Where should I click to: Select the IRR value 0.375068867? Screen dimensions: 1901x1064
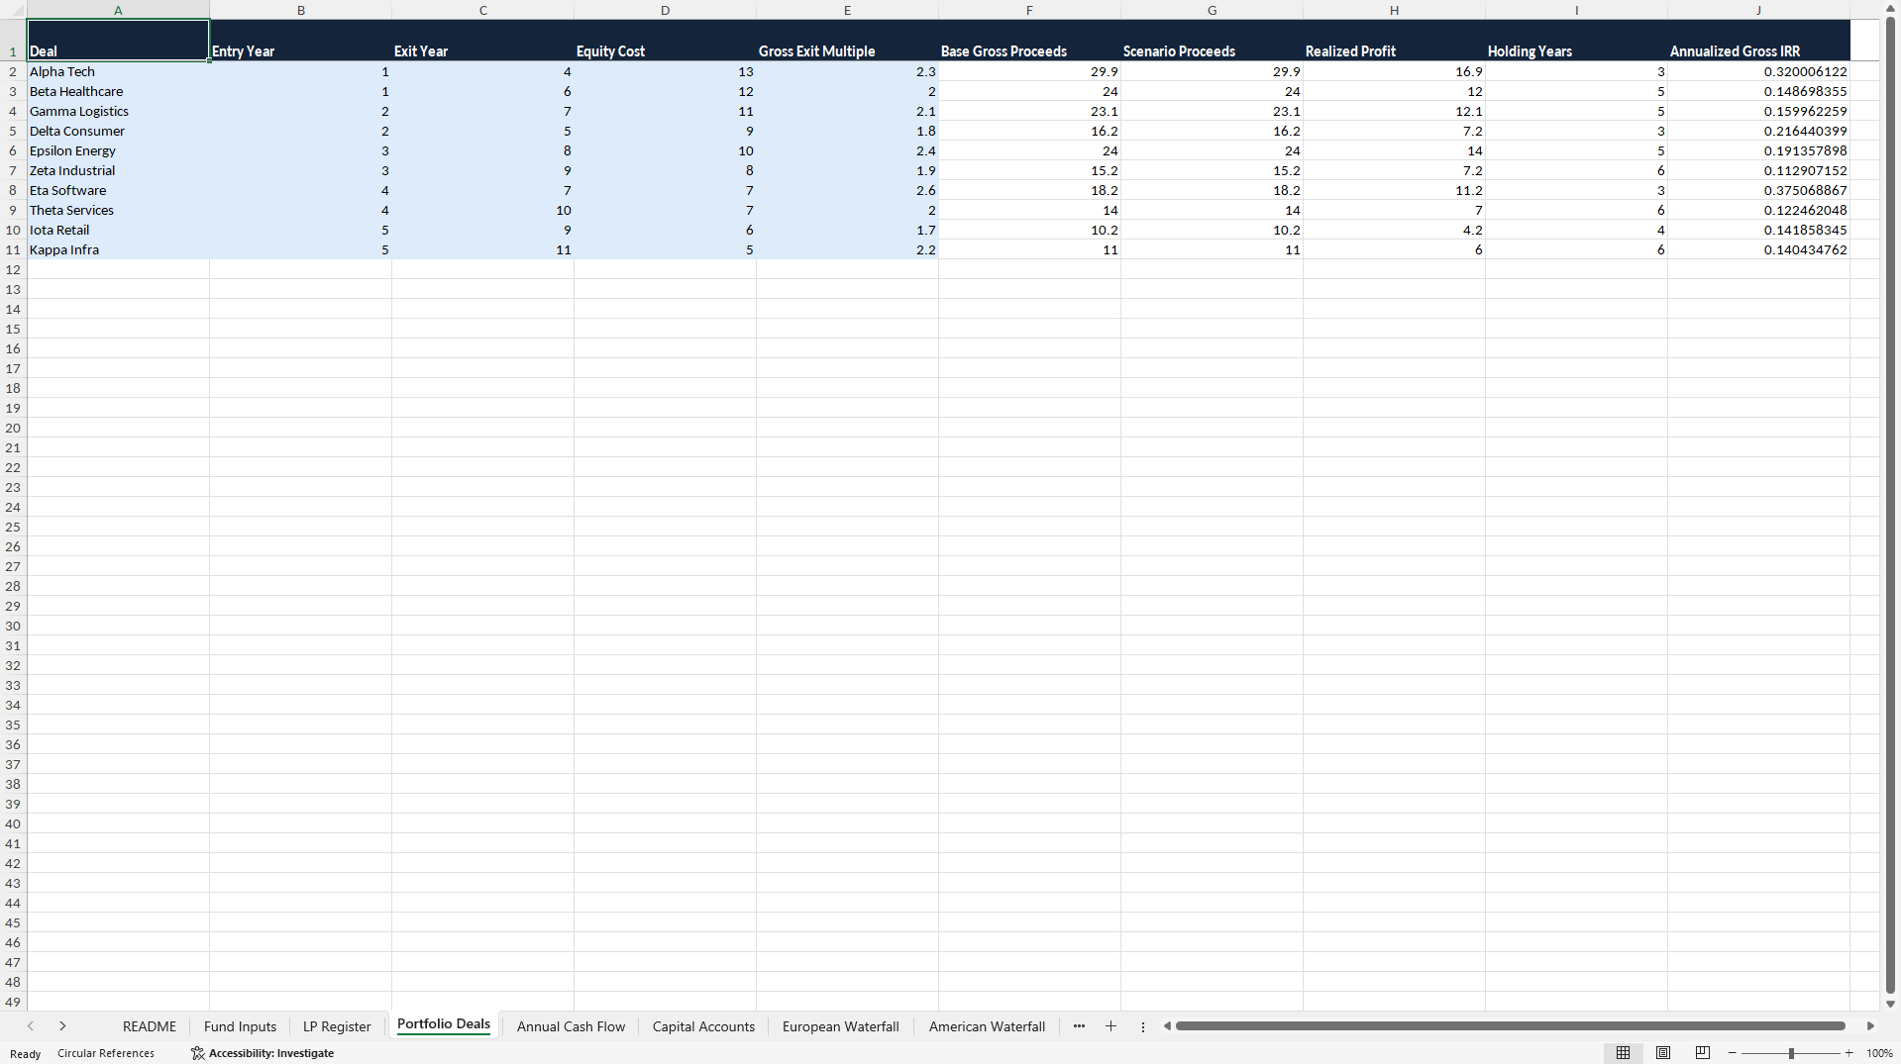coord(1758,190)
